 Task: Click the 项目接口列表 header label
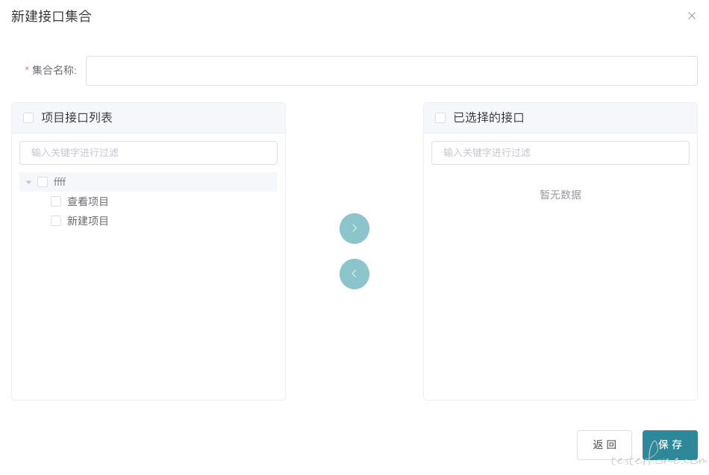[x=76, y=118]
